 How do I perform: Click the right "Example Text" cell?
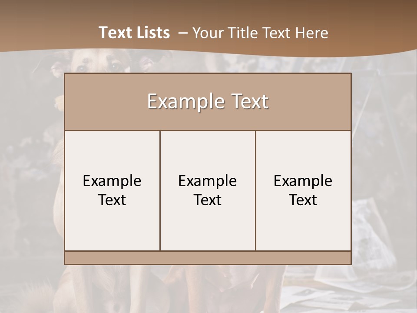point(303,190)
